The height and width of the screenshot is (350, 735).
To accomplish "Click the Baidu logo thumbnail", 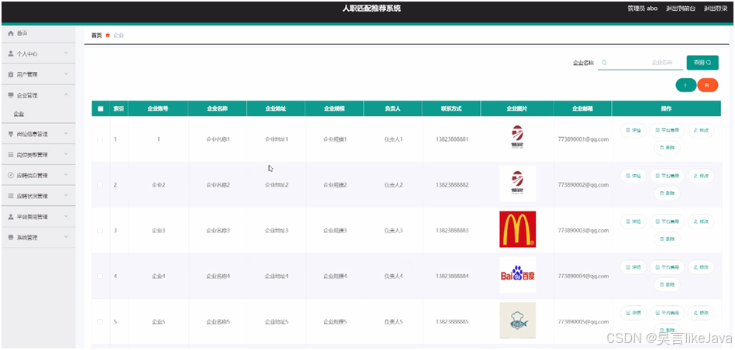I will pos(517,275).
